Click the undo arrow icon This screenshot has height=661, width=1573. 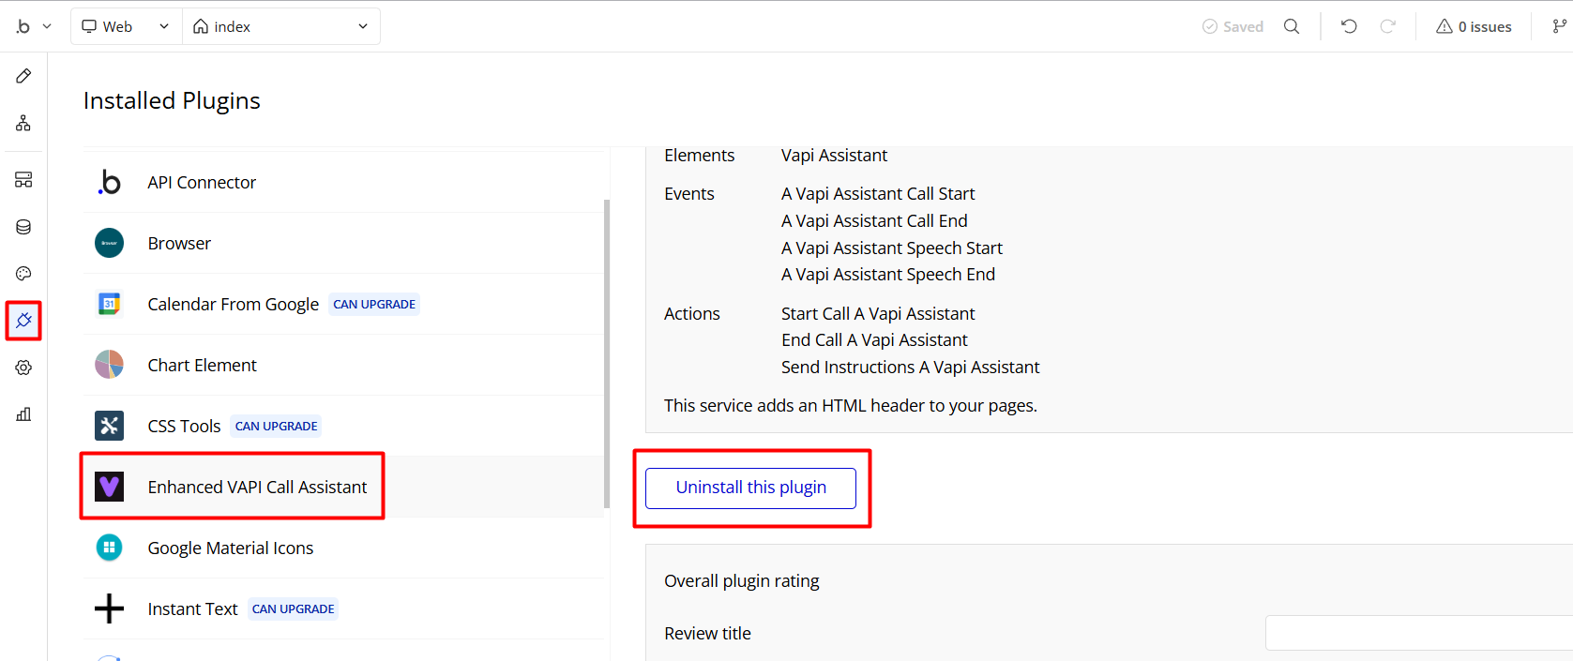(1349, 26)
